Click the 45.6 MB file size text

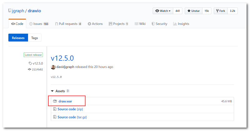click(x=227, y=101)
